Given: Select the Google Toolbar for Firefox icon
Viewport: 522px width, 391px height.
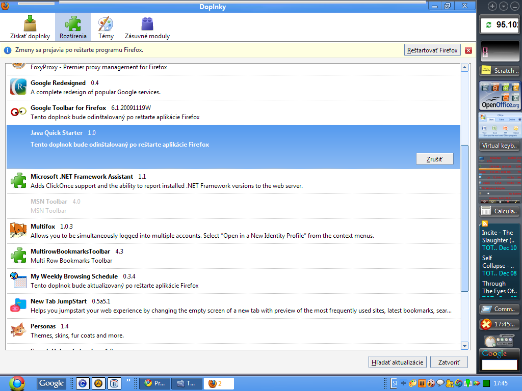Looking at the screenshot, I should click(x=18, y=111).
